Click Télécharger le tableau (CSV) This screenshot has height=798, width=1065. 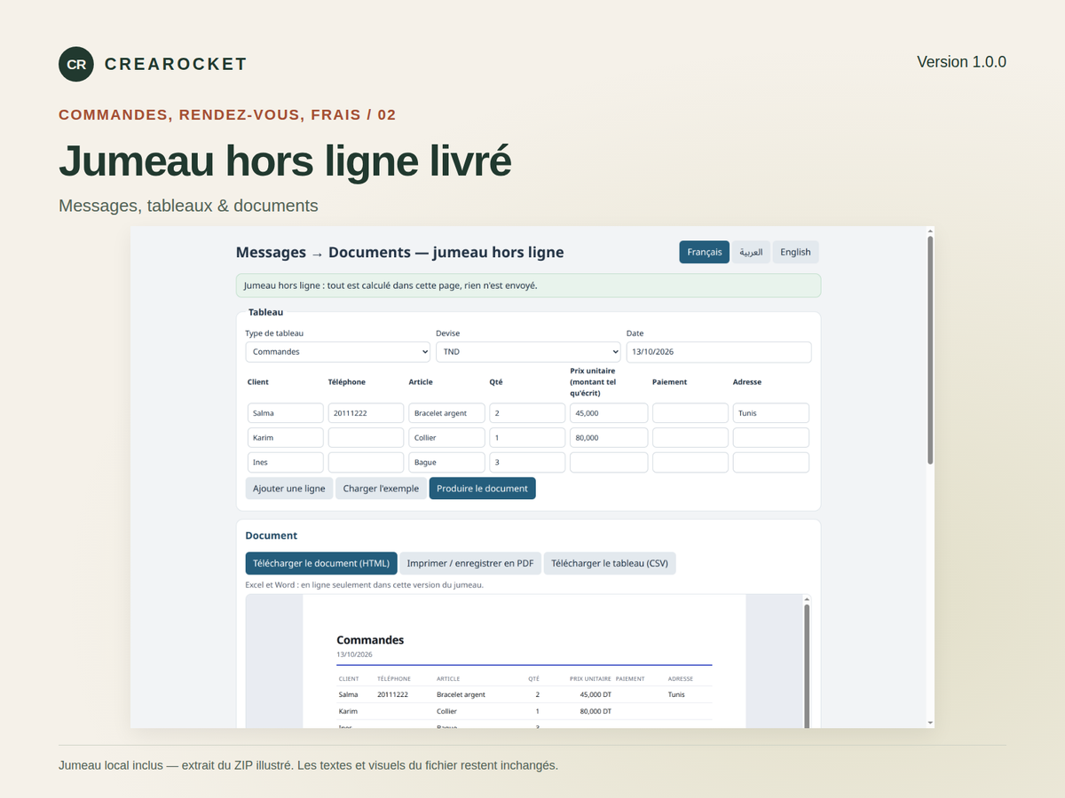click(x=610, y=563)
